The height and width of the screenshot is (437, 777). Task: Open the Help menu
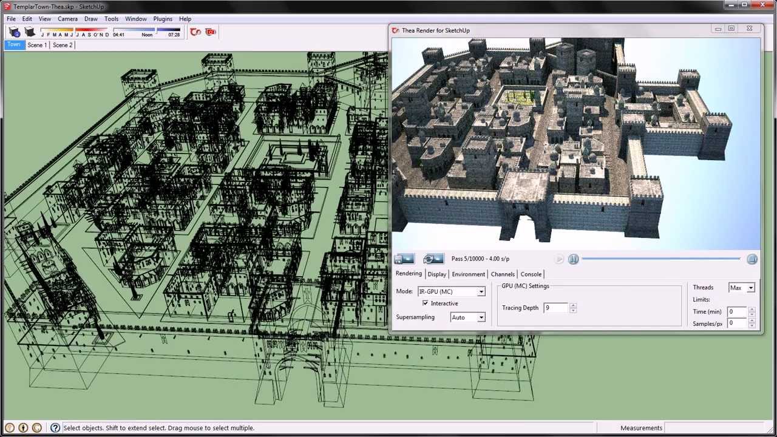click(185, 19)
